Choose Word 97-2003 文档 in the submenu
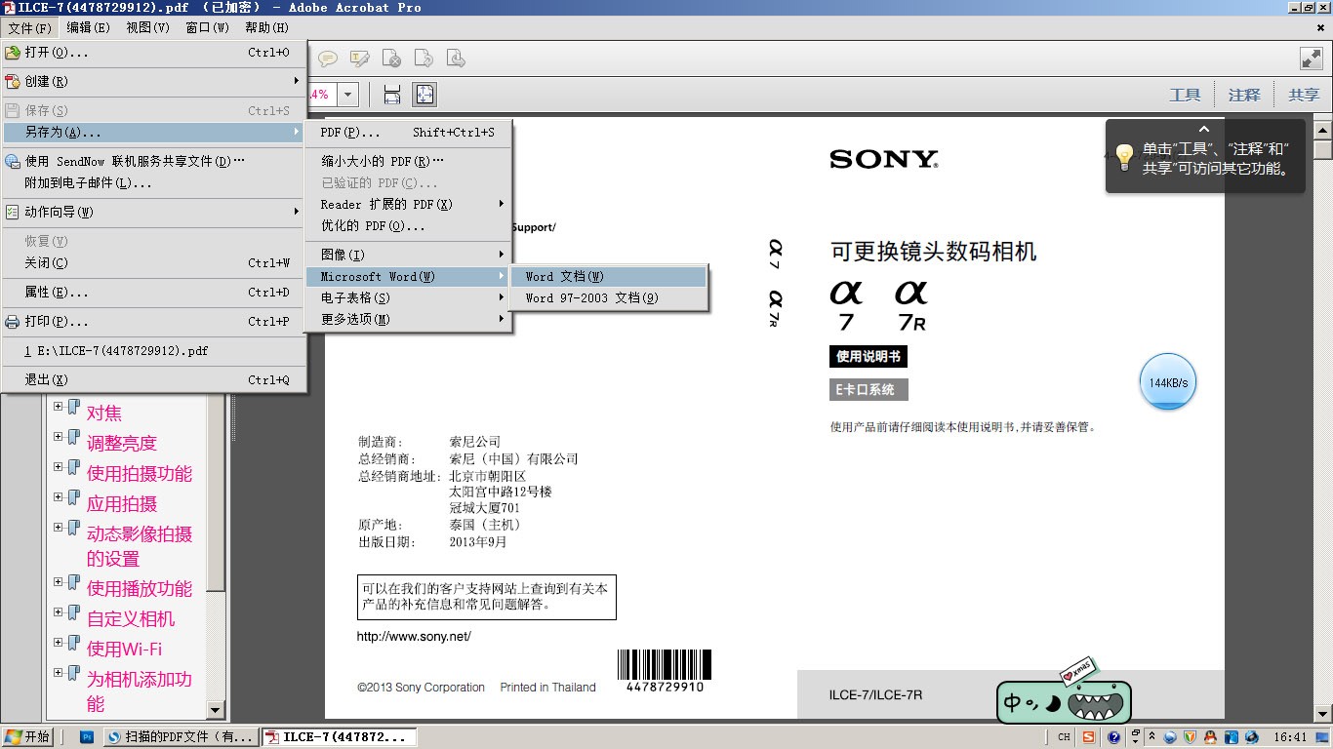This screenshot has height=749, width=1333. 609,298
